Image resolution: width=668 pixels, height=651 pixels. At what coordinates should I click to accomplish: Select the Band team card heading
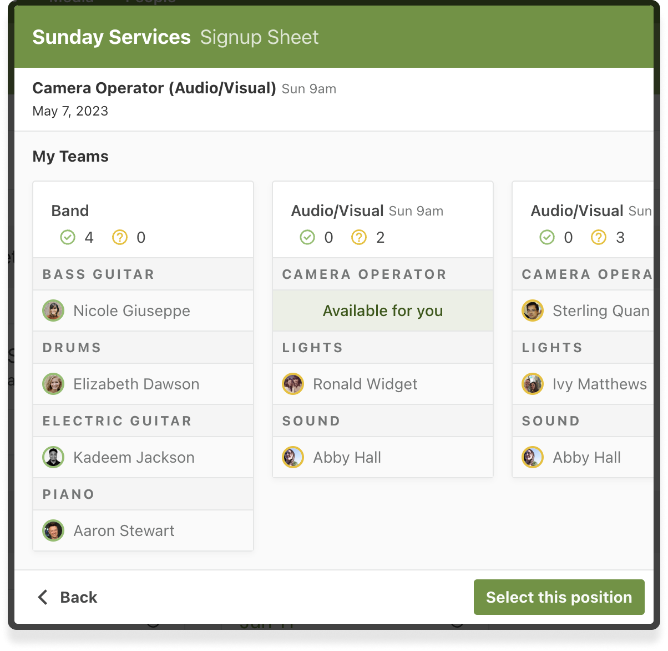[x=70, y=211]
